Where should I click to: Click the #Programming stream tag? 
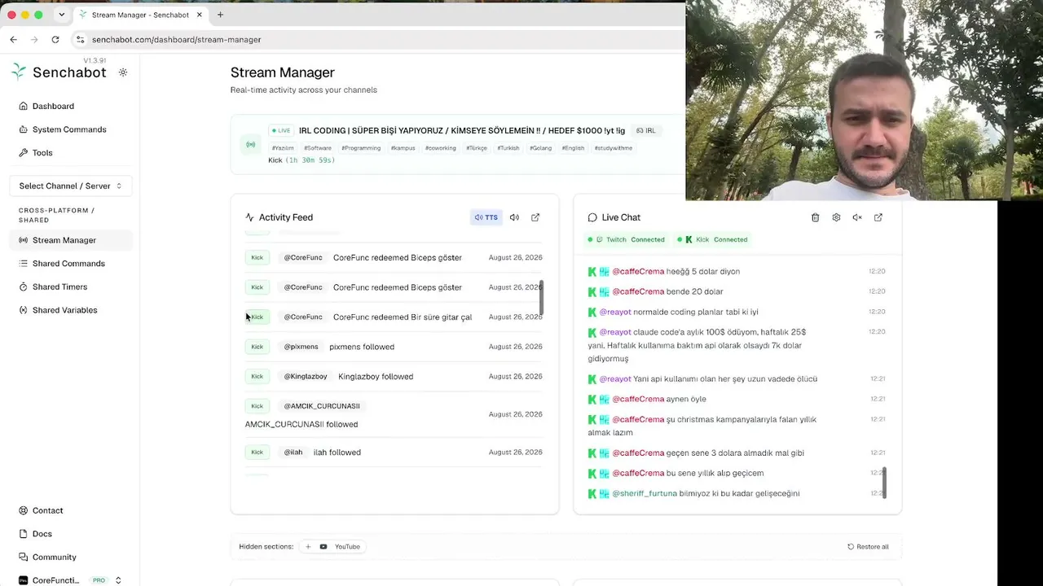(361, 148)
